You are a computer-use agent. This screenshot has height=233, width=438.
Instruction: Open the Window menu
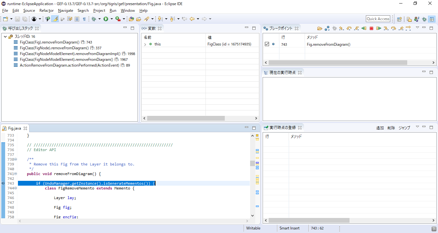tap(128, 11)
